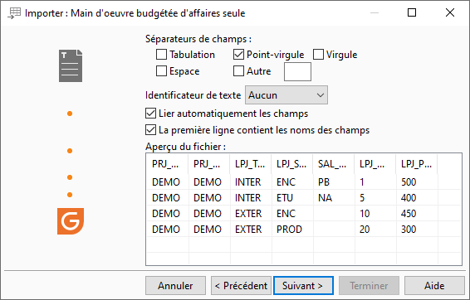This screenshot has width=470, height=300.
Task: Go back with < Précédent button
Action: click(x=241, y=286)
